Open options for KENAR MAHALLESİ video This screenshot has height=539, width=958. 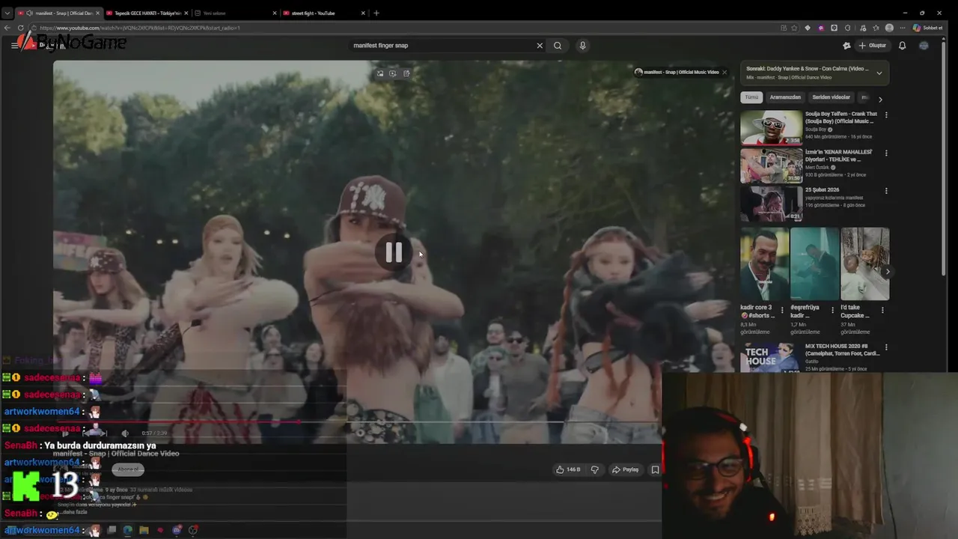pos(886,153)
